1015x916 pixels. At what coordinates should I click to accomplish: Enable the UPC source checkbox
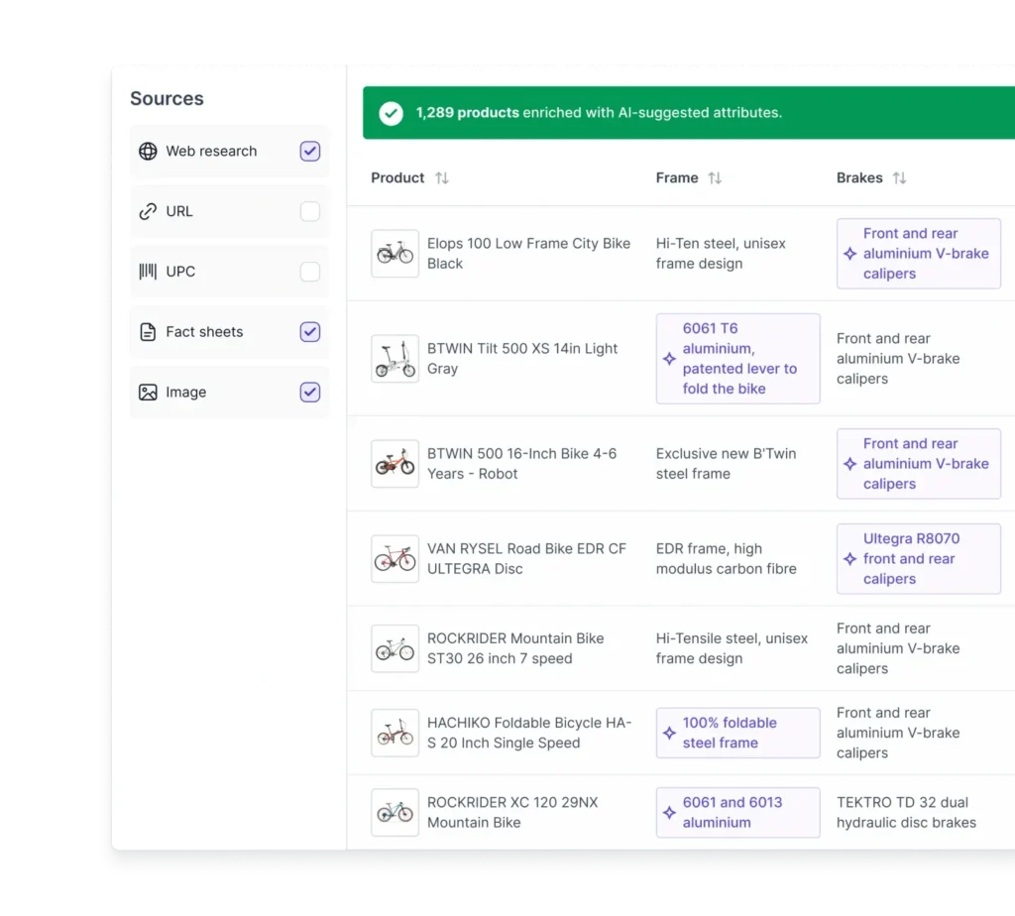tap(310, 272)
